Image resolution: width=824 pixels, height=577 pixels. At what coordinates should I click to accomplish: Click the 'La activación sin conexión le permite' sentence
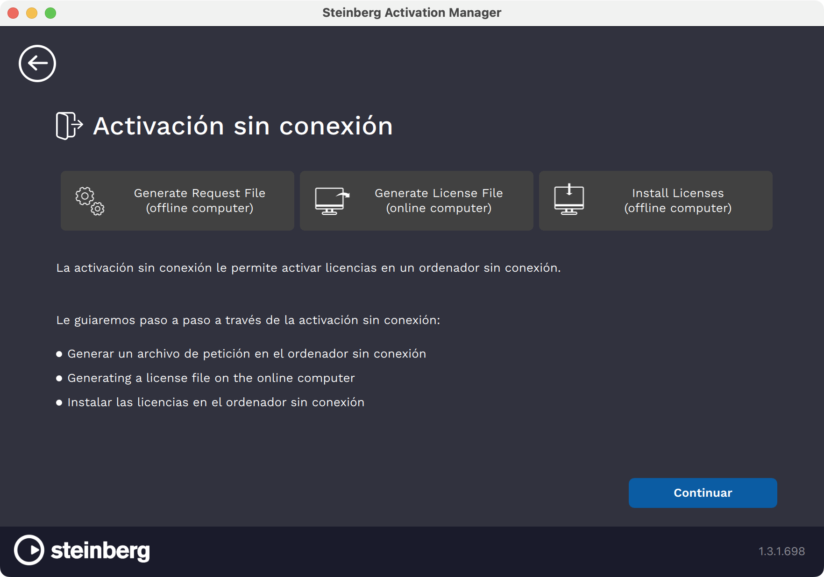coord(308,268)
